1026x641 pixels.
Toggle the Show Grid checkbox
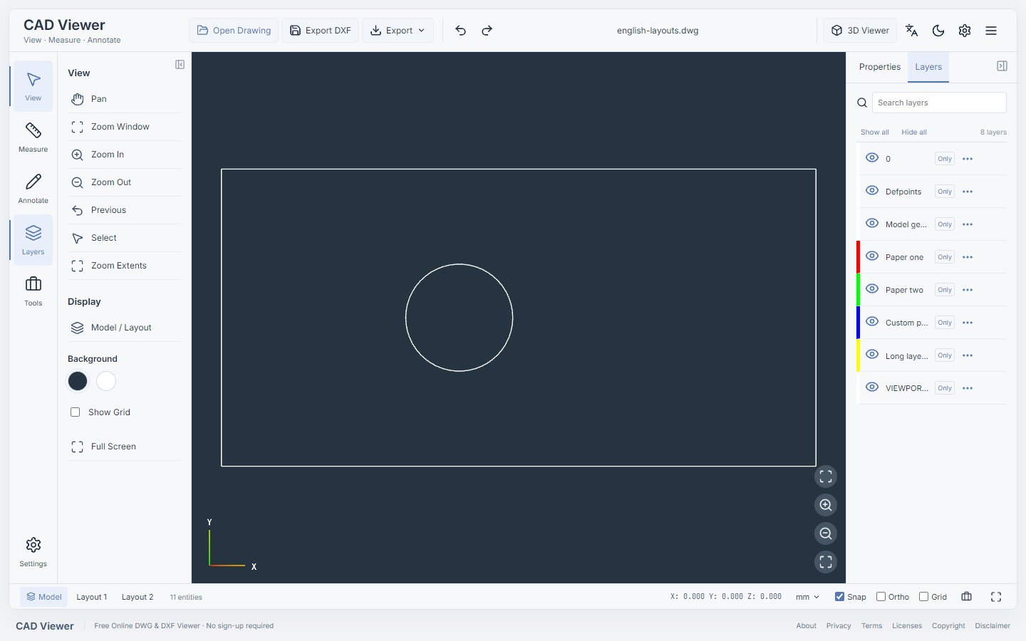(x=76, y=412)
